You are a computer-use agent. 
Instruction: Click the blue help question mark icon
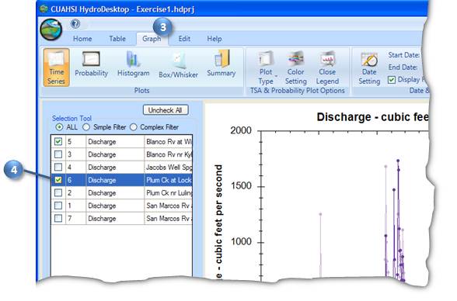click(x=75, y=23)
